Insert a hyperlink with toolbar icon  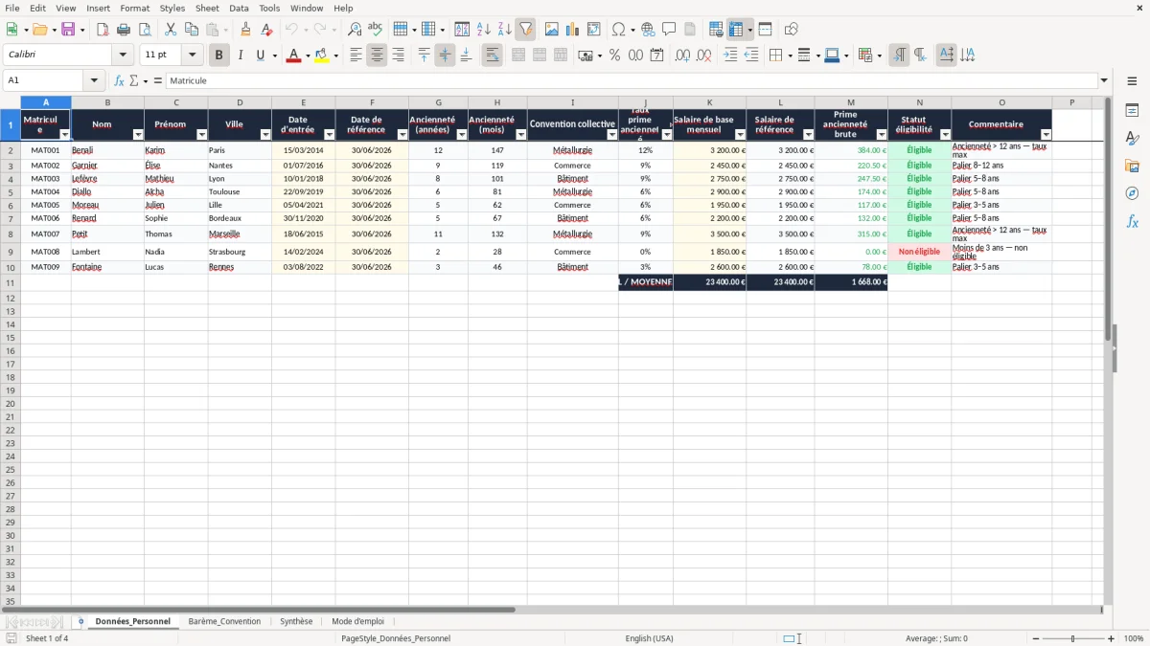[648, 30]
